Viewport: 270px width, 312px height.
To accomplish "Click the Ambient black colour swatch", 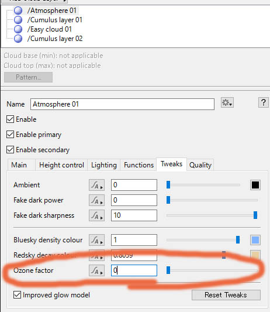I will coord(255,185).
